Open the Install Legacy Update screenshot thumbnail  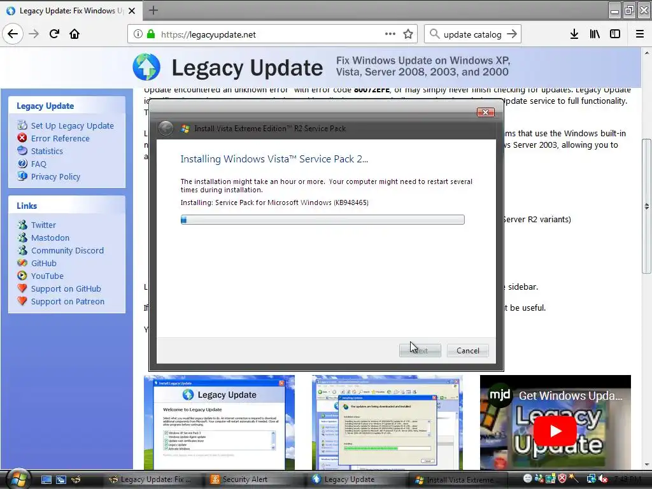pos(220,422)
